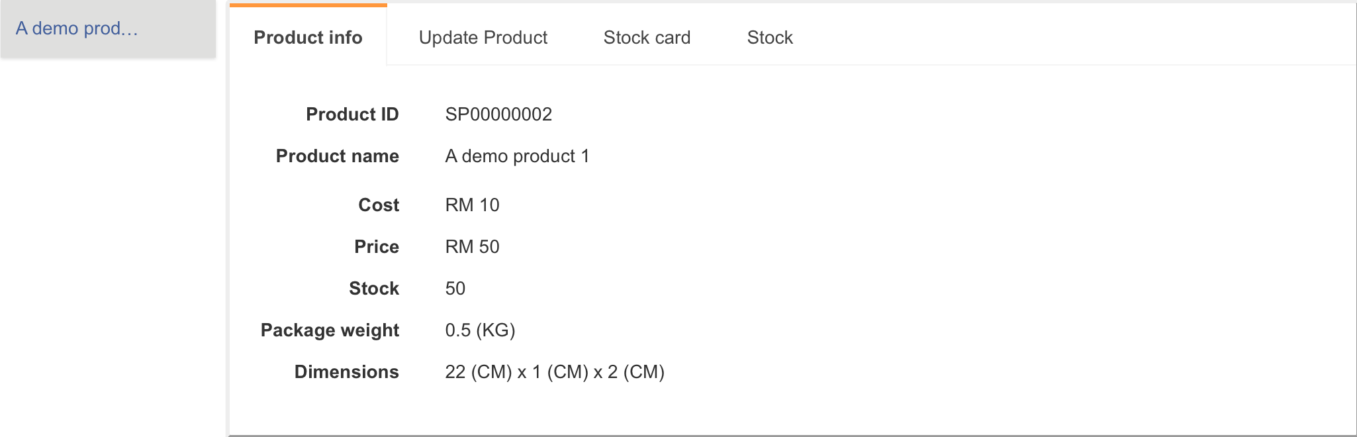The height and width of the screenshot is (437, 1357).
Task: Click the 'Product name' field label
Action: [x=337, y=156]
